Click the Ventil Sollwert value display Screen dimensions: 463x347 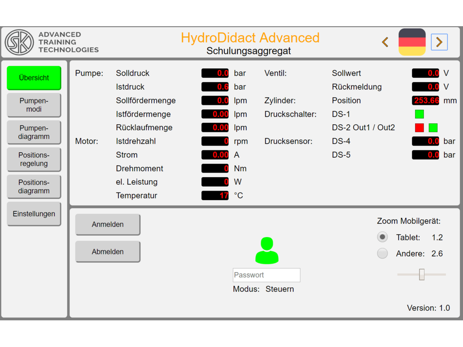(x=425, y=73)
